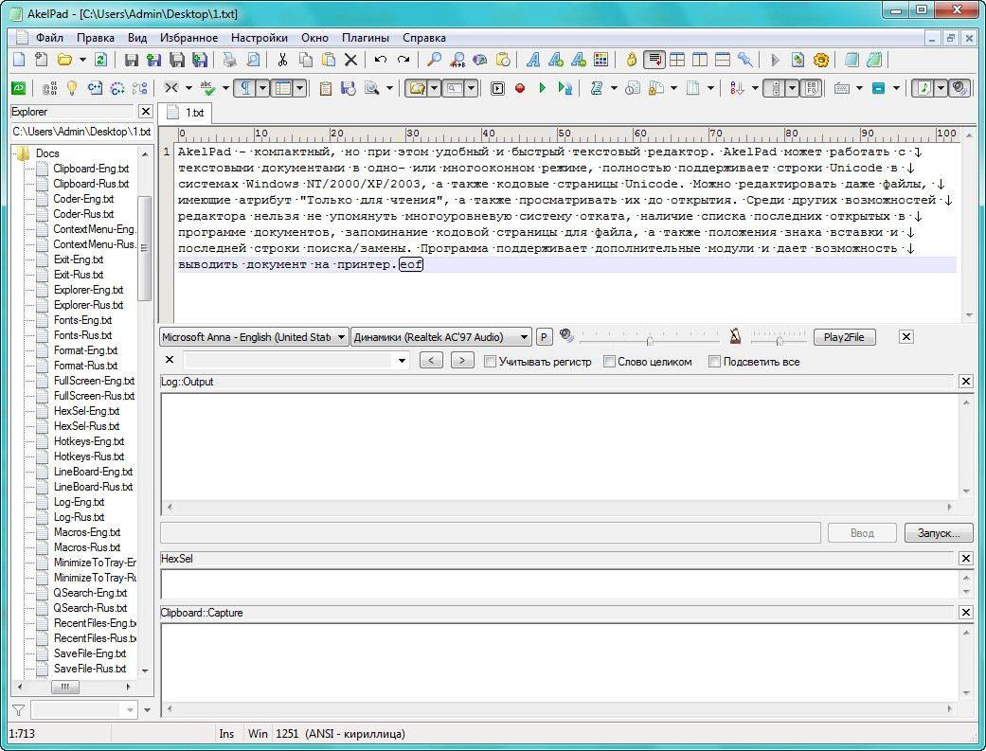Click the color palette grid icon
Screen dimensions: 986x751
click(601, 60)
